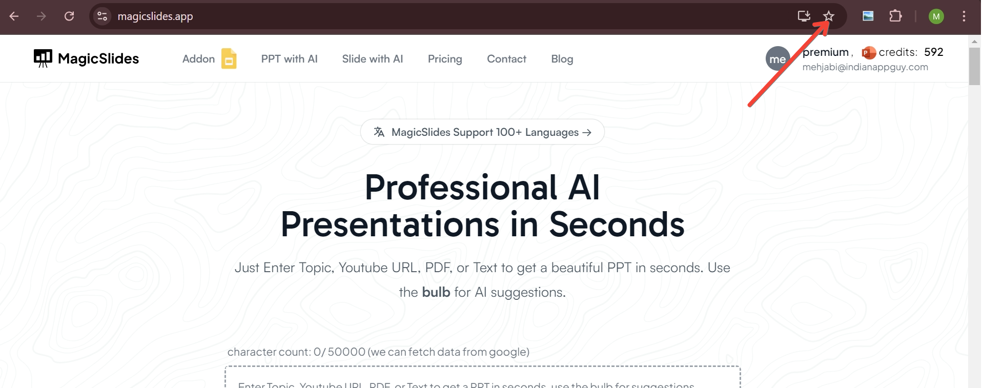Click the mehjabi@indianappguy.com email
983x388 pixels.
865,67
